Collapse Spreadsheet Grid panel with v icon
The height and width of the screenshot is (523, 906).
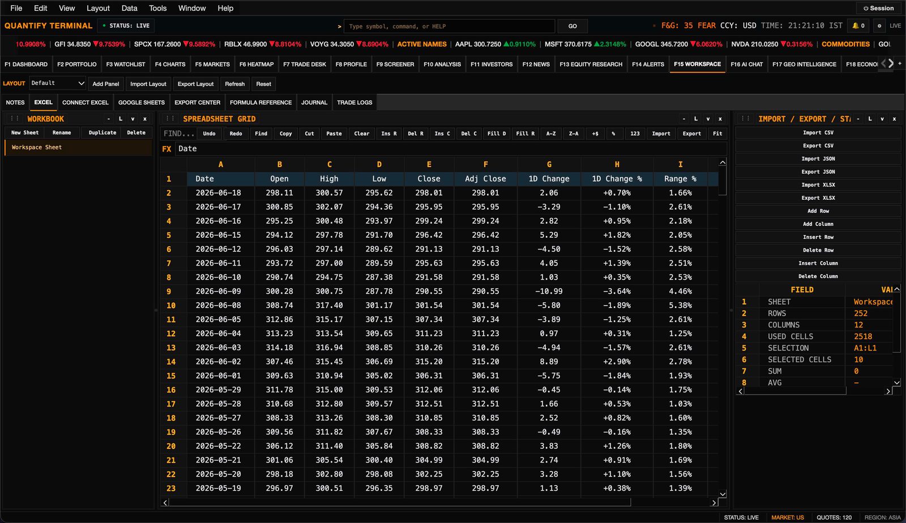tap(708, 119)
